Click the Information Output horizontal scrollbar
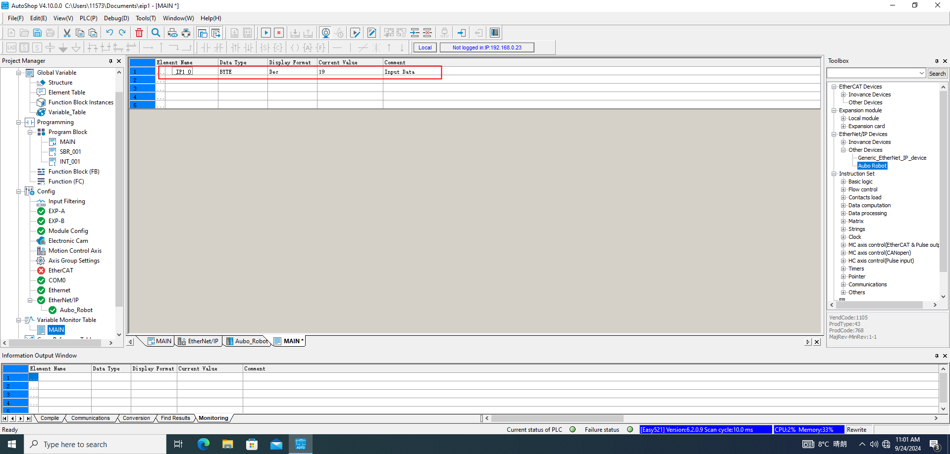The height and width of the screenshot is (454, 950). click(x=557, y=418)
